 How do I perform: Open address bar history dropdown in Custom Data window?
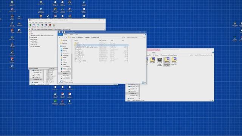click(123, 37)
